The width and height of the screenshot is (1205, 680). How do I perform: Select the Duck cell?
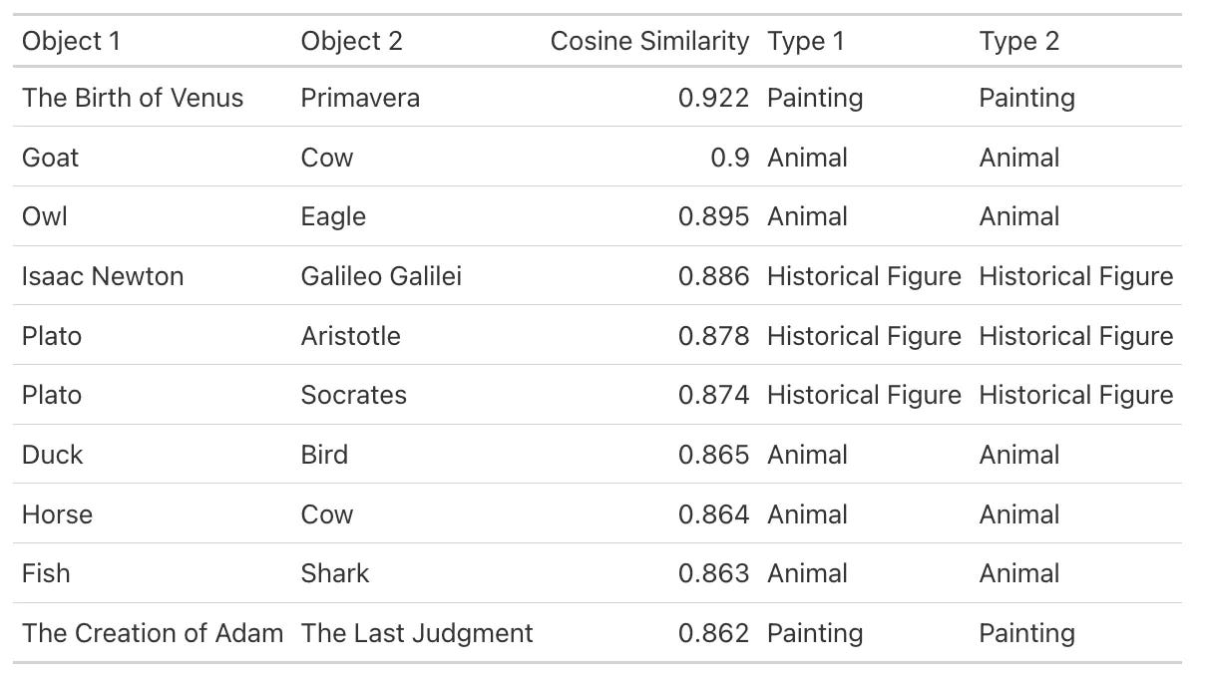click(x=52, y=455)
